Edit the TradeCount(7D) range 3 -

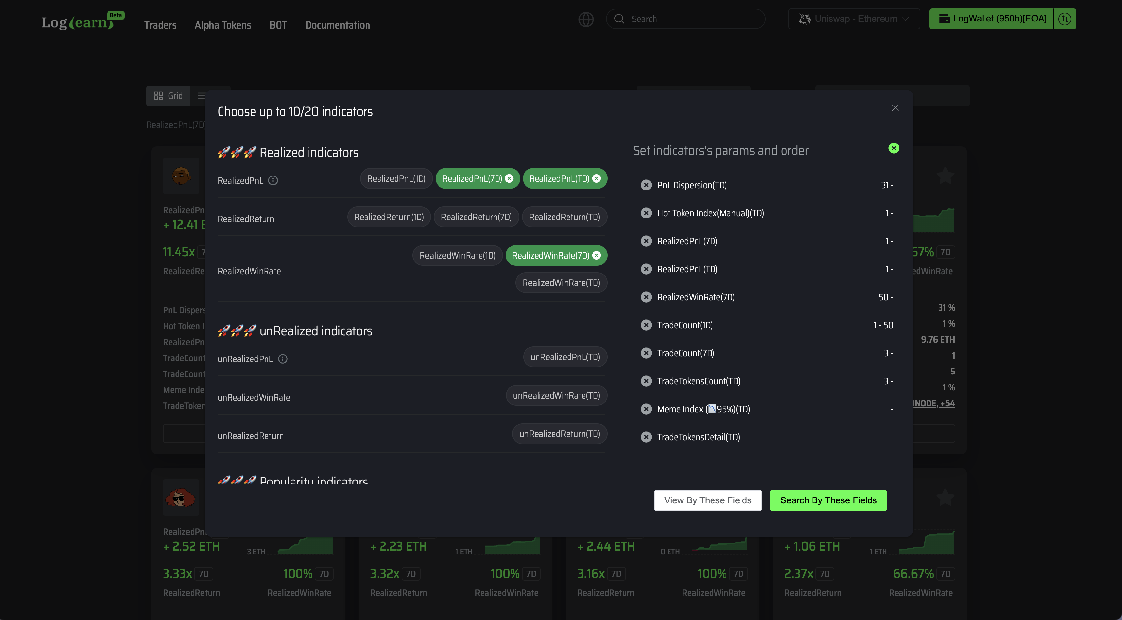888,353
